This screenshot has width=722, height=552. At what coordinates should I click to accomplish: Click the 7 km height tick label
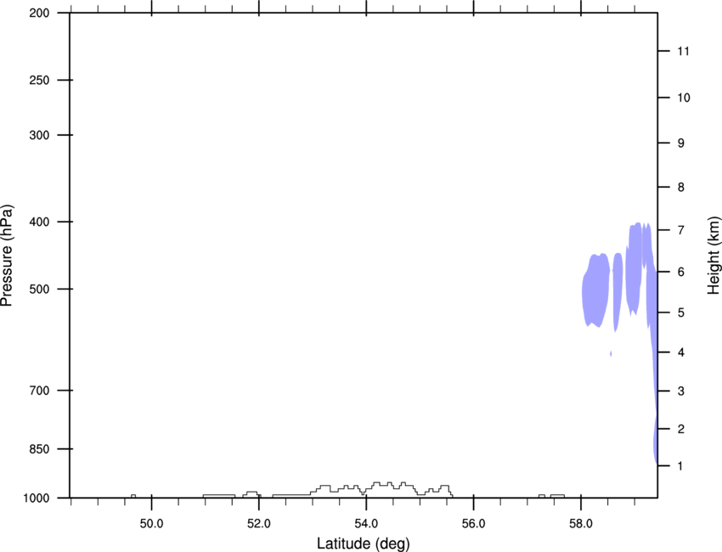681,230
